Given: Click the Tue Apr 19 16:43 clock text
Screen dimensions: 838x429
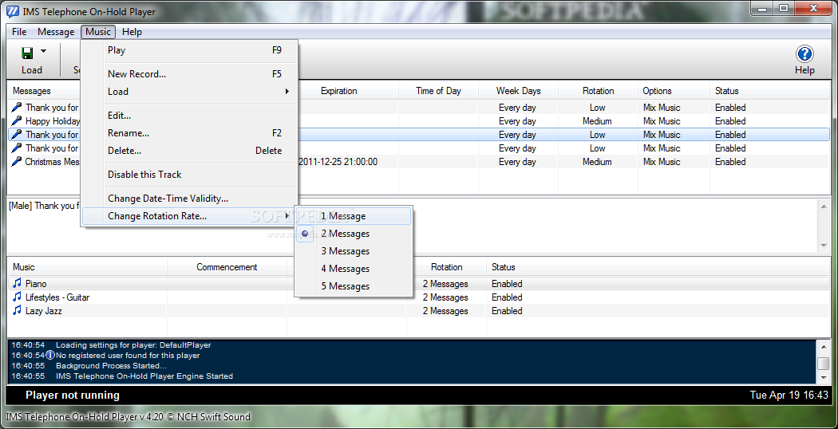Looking at the screenshot, I should (789, 396).
